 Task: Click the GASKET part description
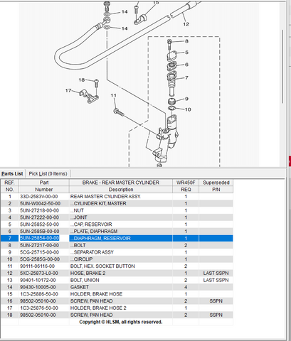tap(80, 287)
